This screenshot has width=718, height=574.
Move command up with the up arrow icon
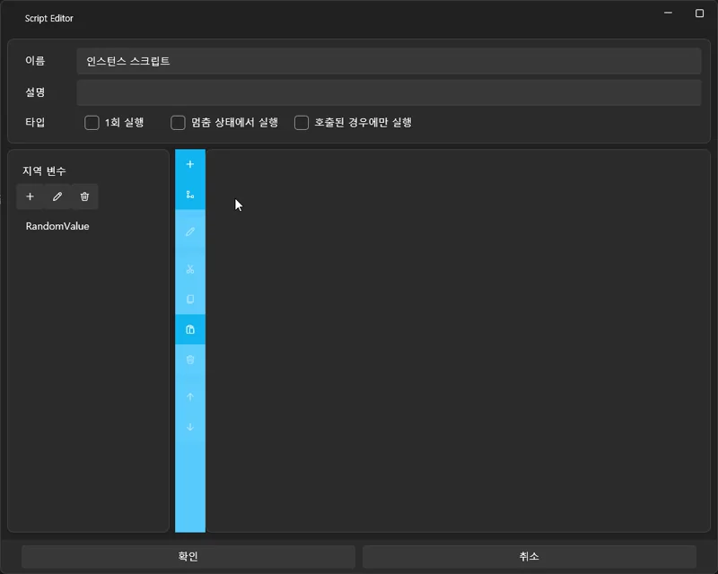[x=189, y=396]
